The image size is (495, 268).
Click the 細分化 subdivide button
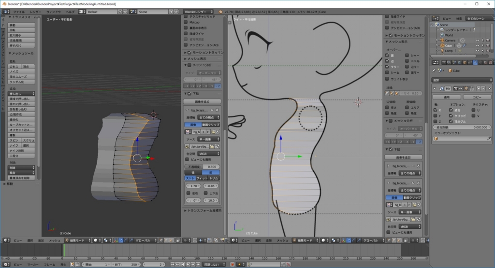tap(21, 119)
